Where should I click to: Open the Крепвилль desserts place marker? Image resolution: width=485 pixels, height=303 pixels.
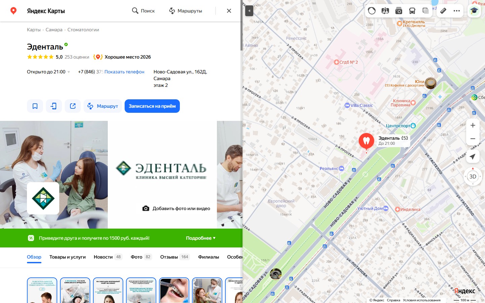411,23
